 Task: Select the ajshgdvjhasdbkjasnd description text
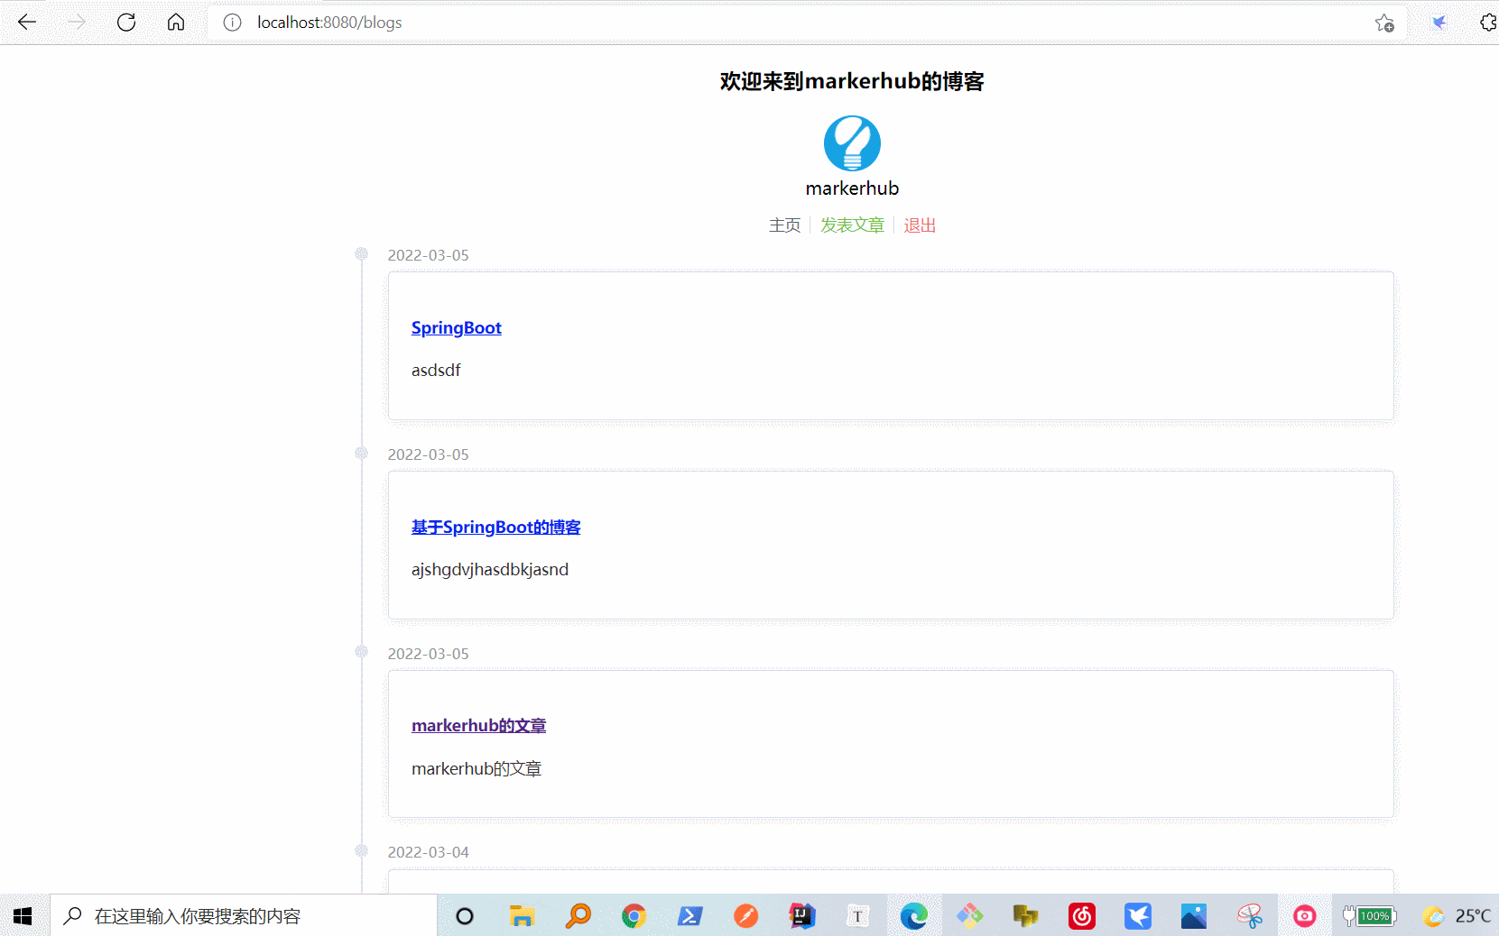pyautogui.click(x=490, y=570)
